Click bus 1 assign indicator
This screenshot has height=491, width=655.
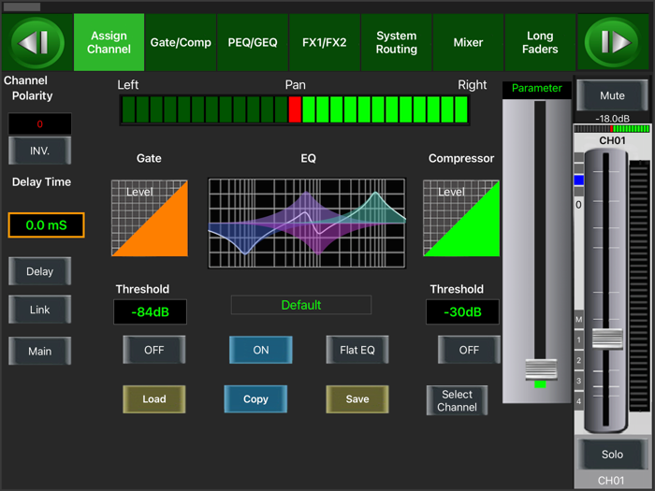coord(579,339)
